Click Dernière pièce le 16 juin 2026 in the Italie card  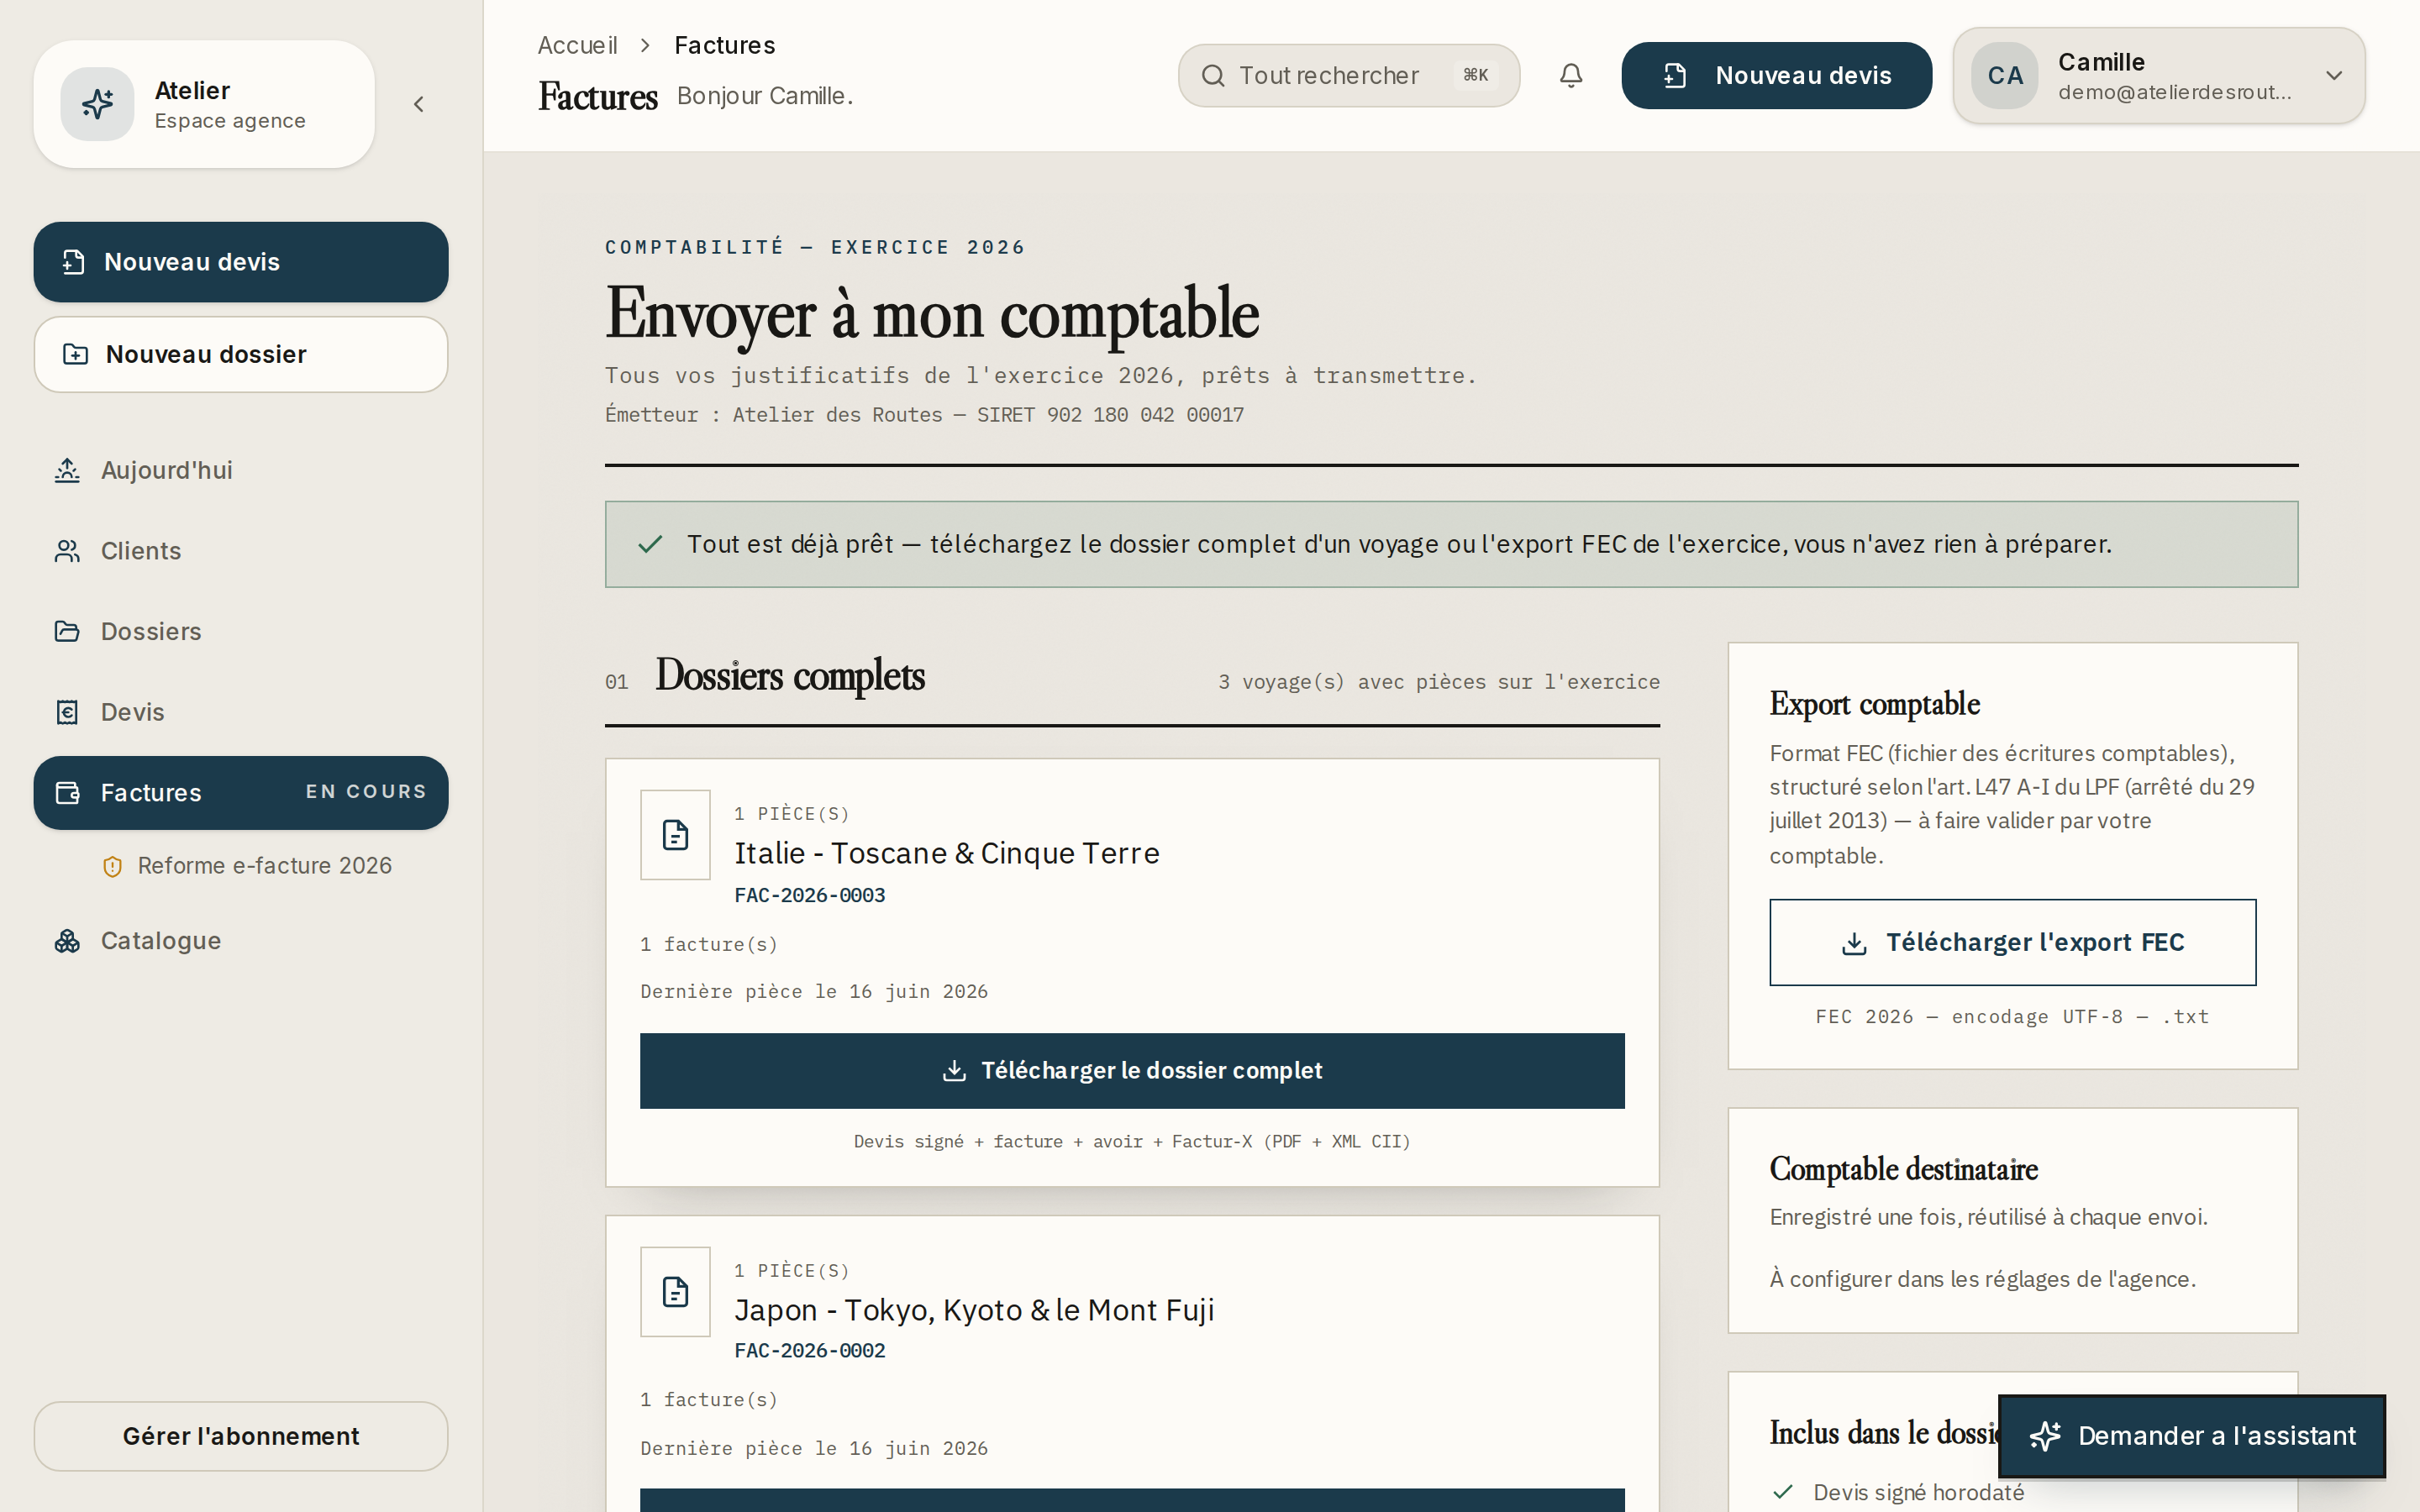(x=814, y=992)
